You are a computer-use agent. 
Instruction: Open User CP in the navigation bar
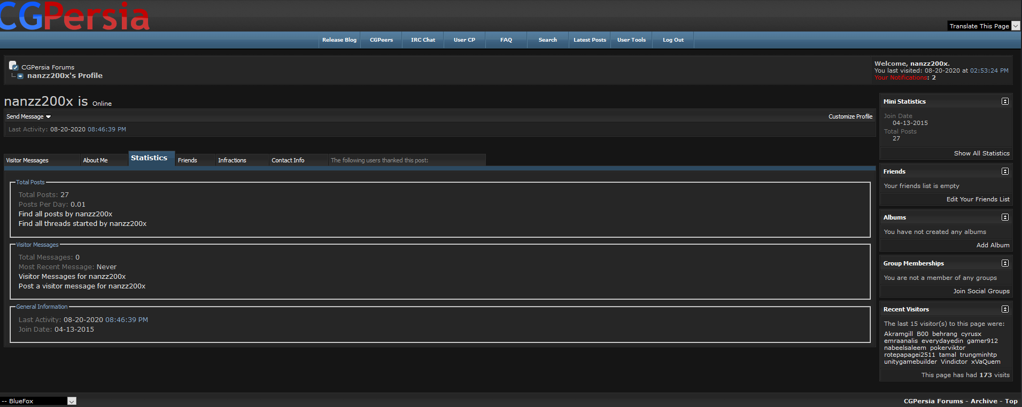pyautogui.click(x=464, y=40)
